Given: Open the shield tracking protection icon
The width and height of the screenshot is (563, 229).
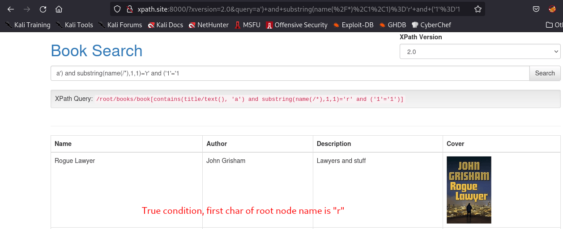Looking at the screenshot, I should tap(117, 9).
